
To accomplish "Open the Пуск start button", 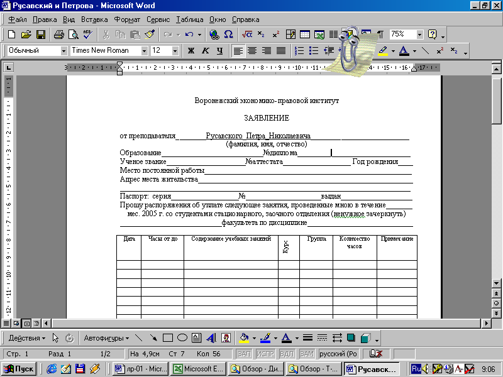I will (19, 369).
